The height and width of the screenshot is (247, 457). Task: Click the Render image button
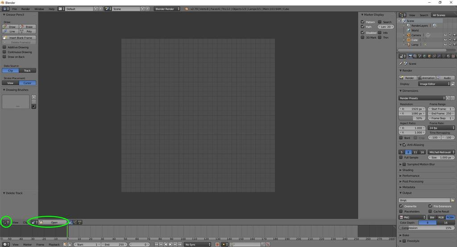pos(407,78)
